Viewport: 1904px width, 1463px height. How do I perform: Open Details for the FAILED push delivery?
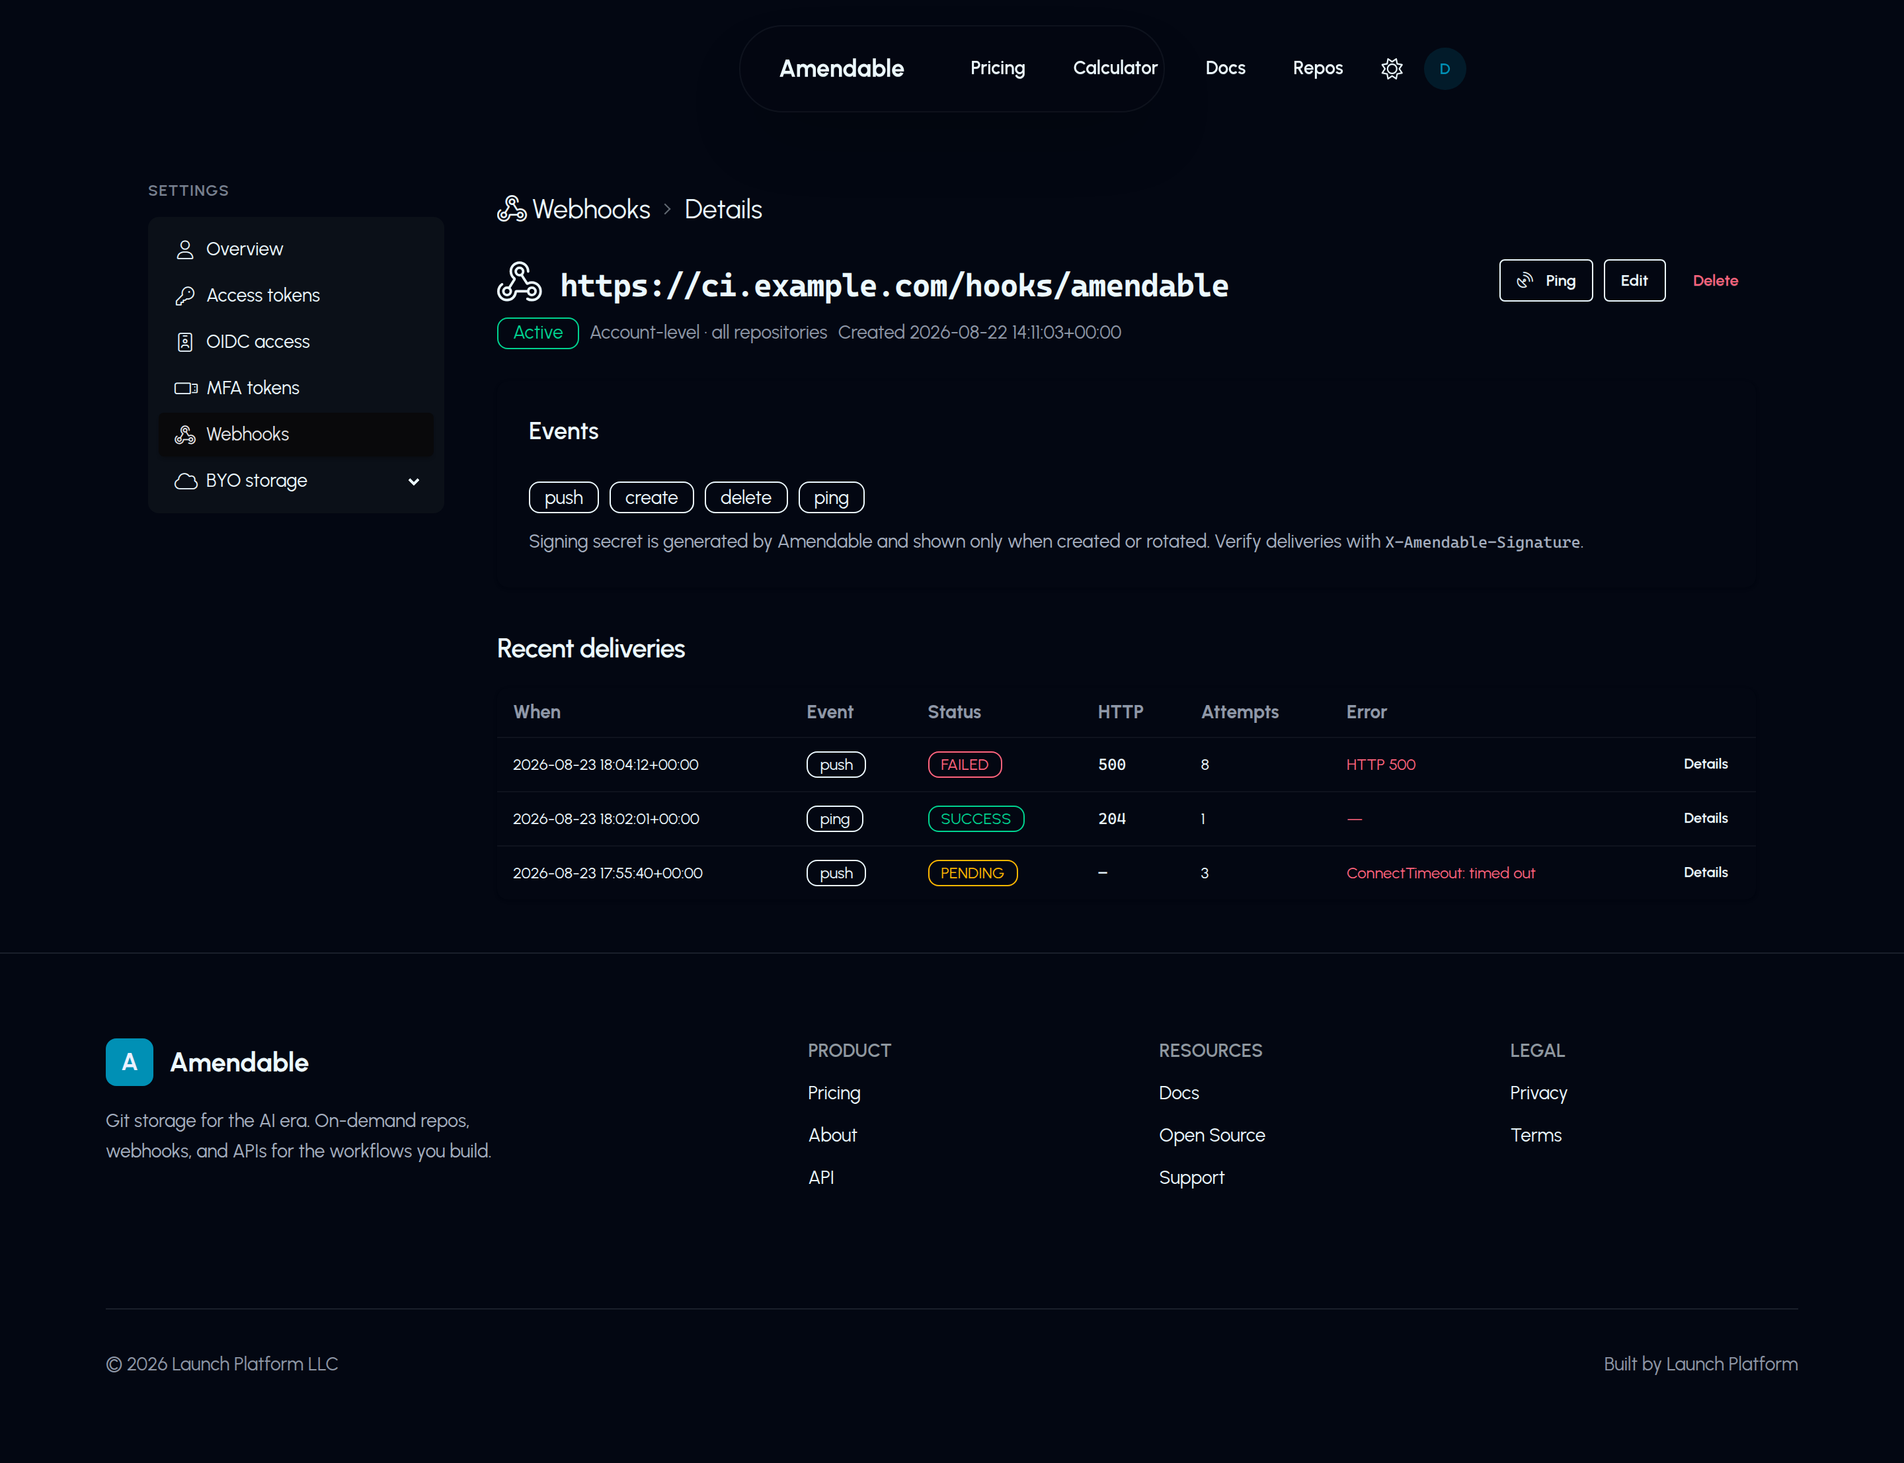(x=1704, y=764)
